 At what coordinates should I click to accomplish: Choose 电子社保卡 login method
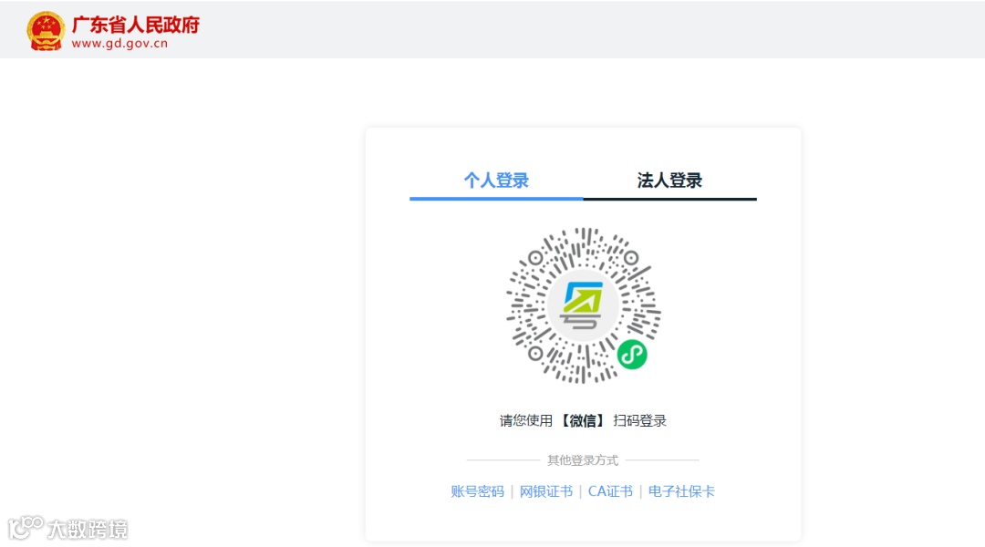[x=681, y=491]
